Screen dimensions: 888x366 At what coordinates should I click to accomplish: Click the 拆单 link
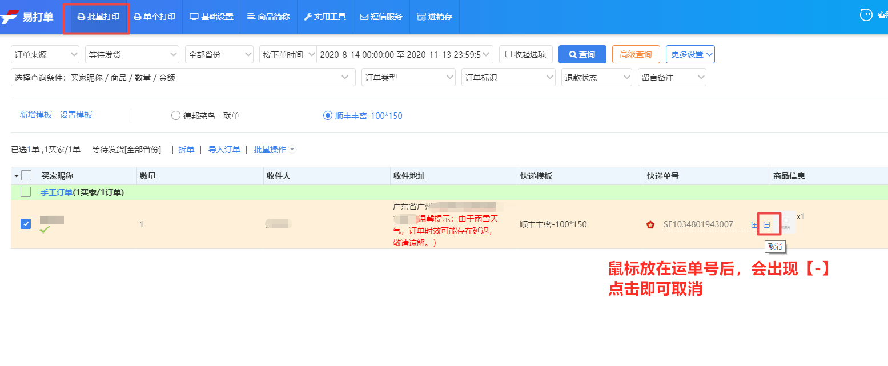click(x=186, y=150)
